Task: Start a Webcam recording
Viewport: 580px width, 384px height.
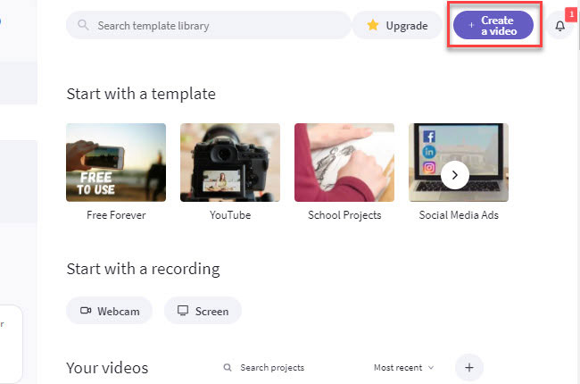Action: pos(110,311)
